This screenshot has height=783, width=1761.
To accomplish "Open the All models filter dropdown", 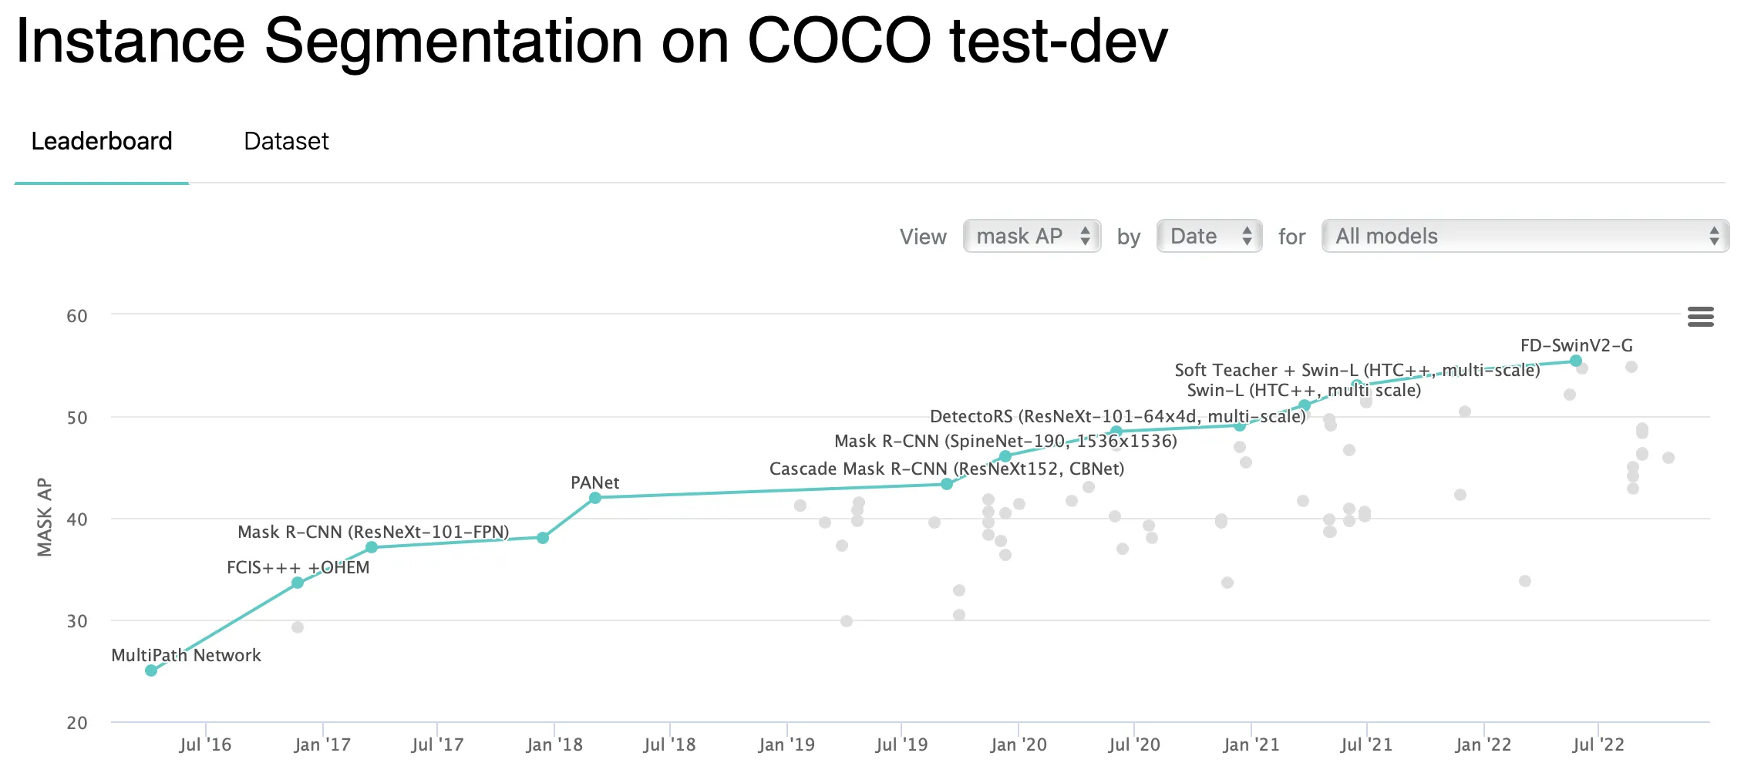I will click(x=1524, y=236).
